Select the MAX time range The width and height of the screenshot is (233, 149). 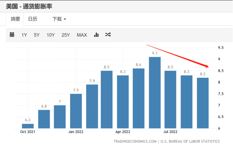(x=82, y=35)
